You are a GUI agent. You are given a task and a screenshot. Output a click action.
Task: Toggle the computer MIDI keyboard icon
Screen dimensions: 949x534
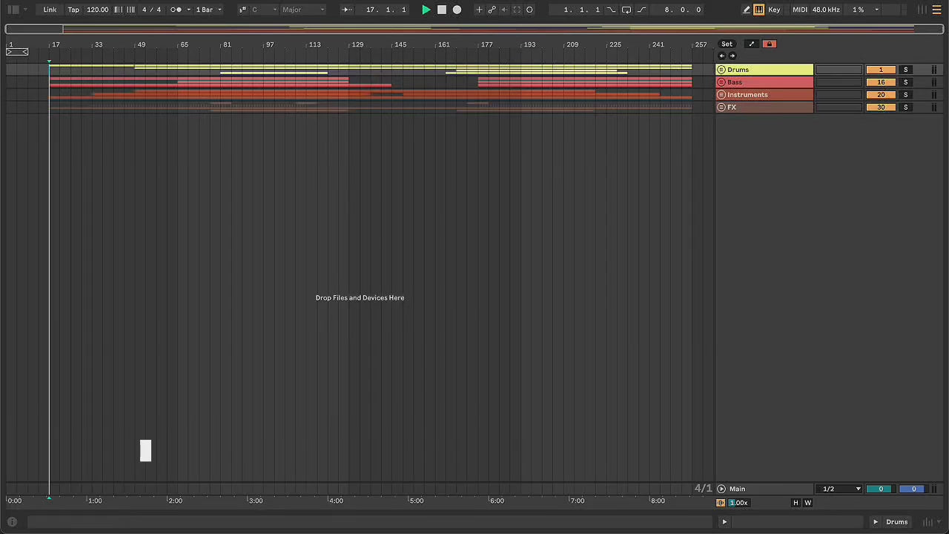pyautogui.click(x=759, y=10)
